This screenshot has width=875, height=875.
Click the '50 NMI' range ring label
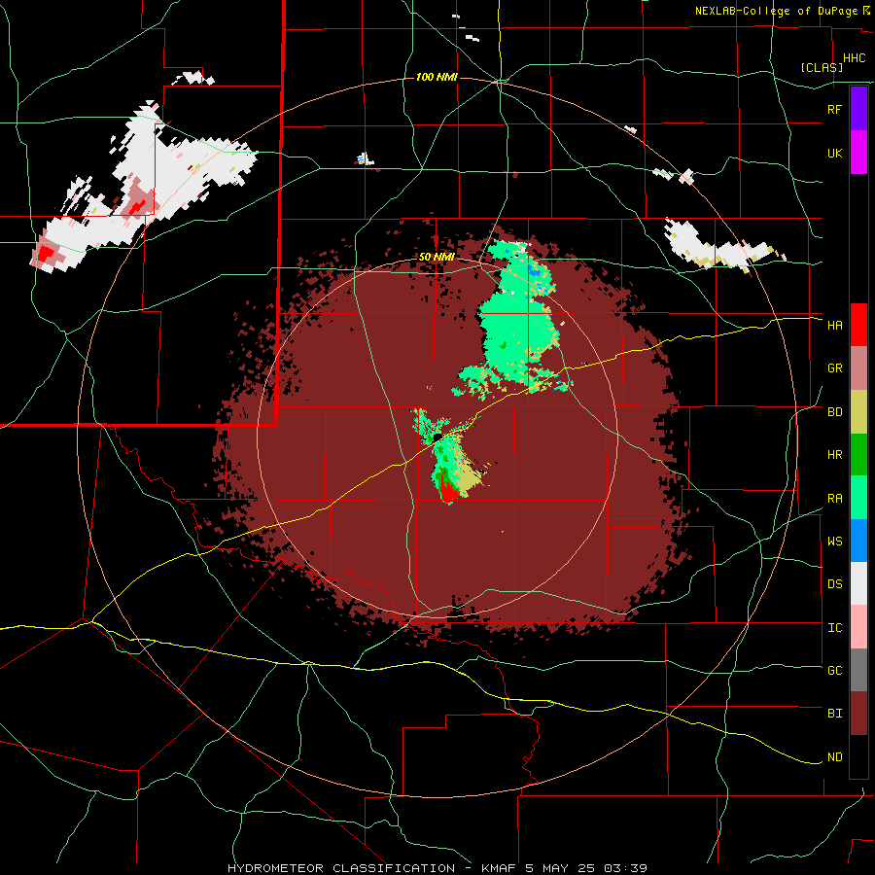437,257
